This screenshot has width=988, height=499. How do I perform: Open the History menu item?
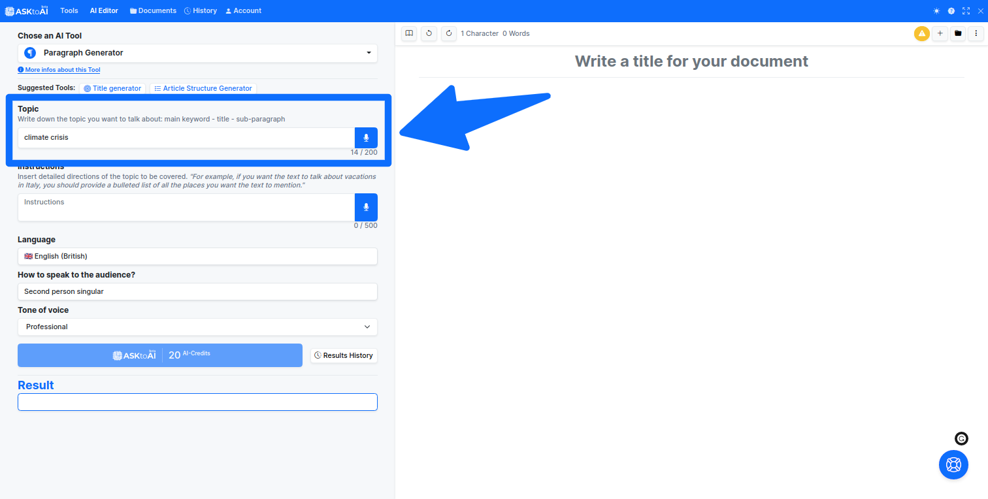point(200,10)
